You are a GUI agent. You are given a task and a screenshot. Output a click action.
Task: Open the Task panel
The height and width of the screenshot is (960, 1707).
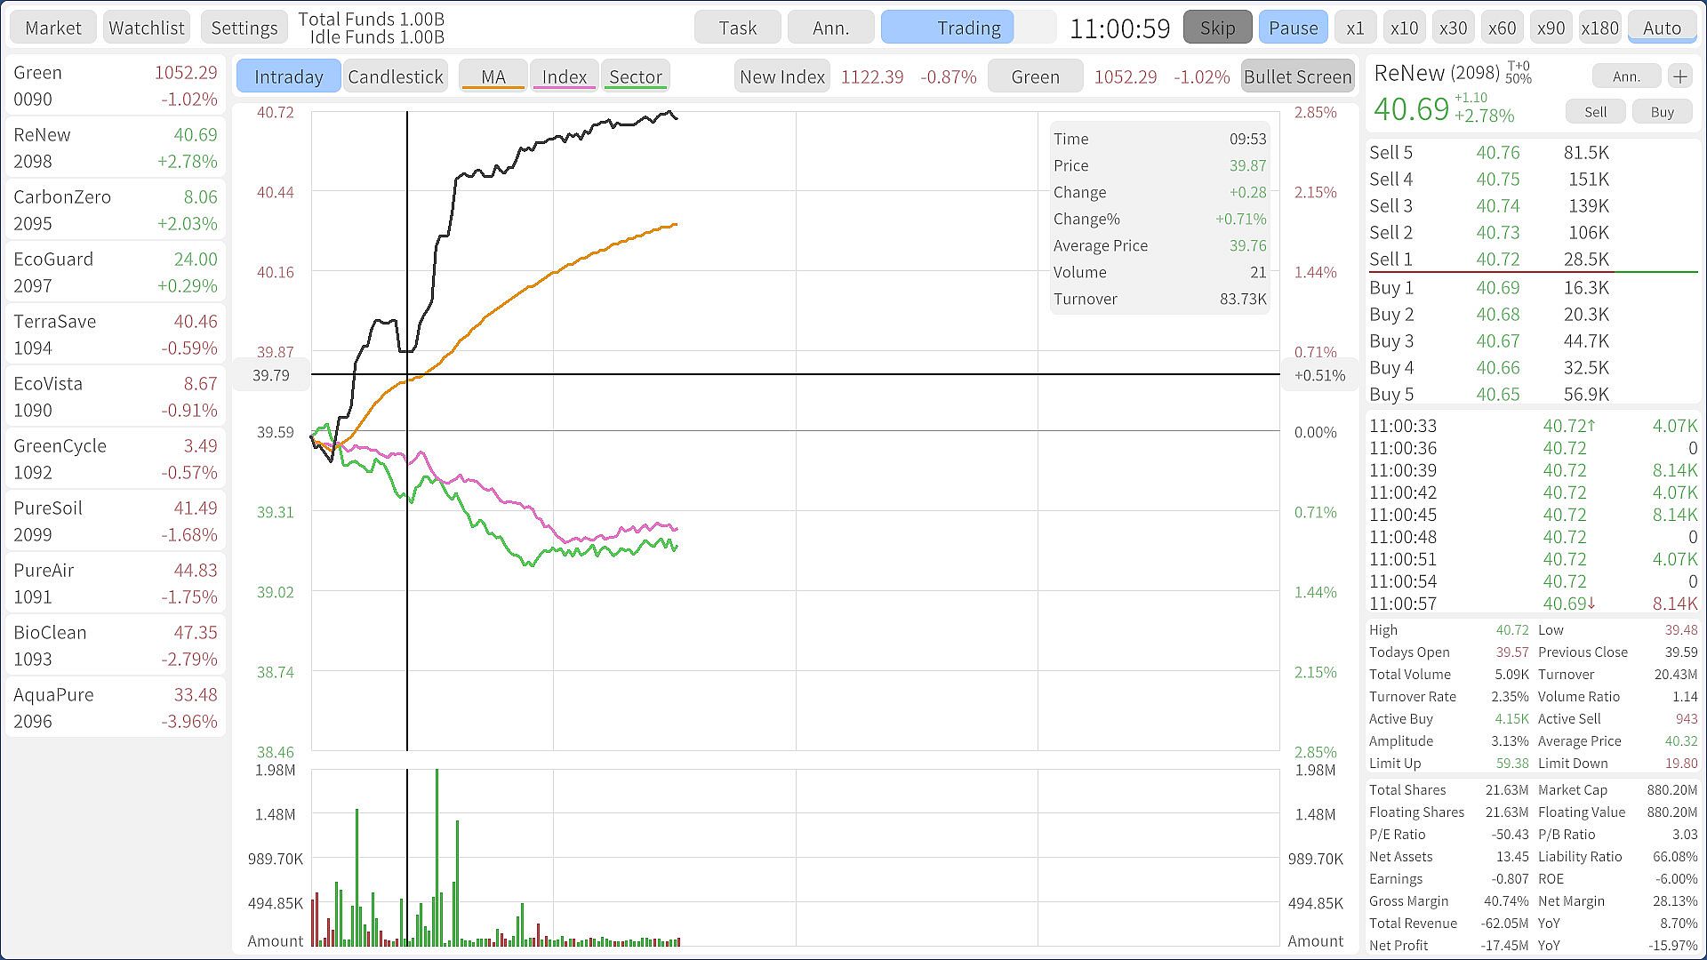click(737, 28)
